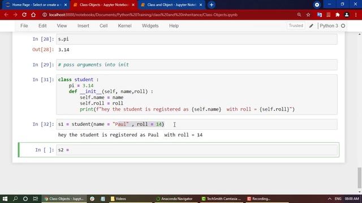Open the translate extension icon
Image resolution: width=362 pixels, height=203 pixels.
coord(320,15)
